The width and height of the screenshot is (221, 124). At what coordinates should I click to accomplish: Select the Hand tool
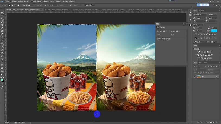(2, 68)
